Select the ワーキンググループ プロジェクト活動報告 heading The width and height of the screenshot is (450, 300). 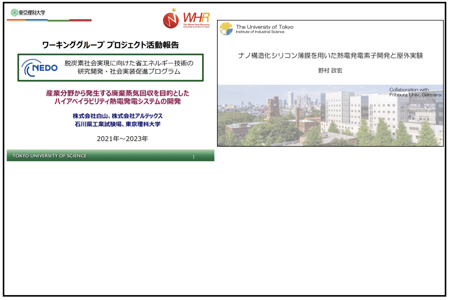point(110,45)
